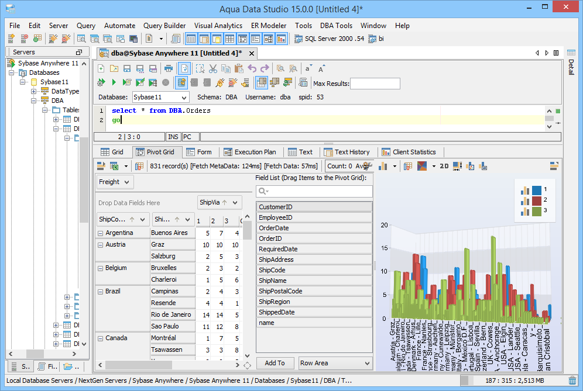Switch to the Client Statistics tab
Screen dimensions: 583x391
pyautogui.click(x=409, y=152)
